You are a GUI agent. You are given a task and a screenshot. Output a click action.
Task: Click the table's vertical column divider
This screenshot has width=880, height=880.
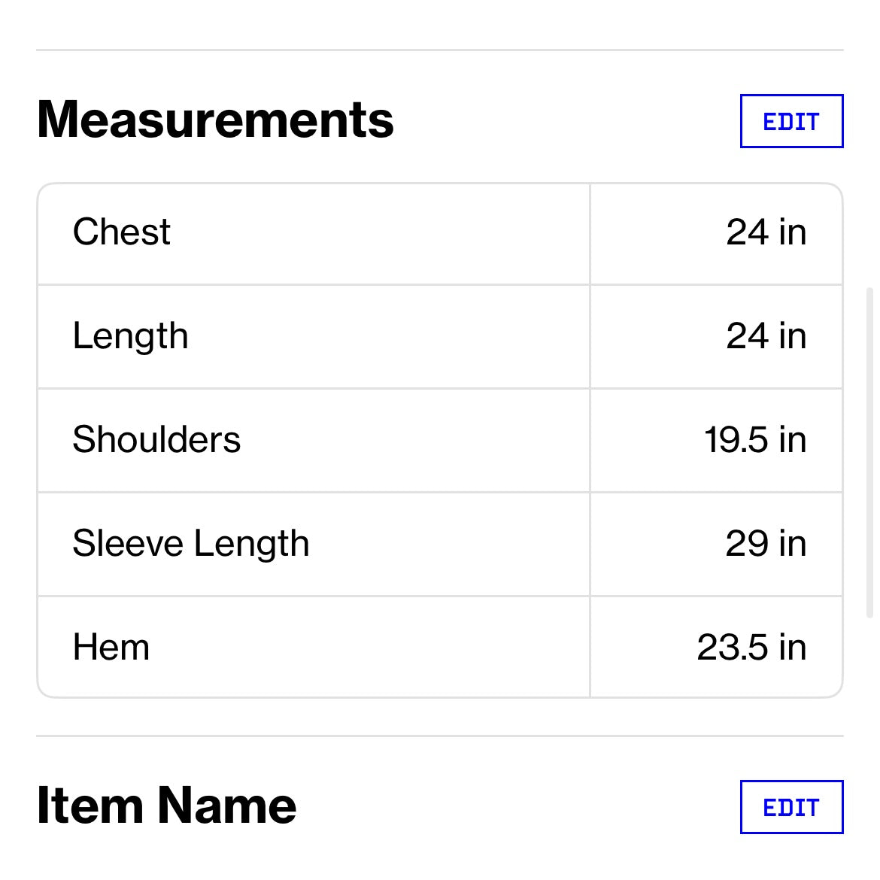(590, 440)
